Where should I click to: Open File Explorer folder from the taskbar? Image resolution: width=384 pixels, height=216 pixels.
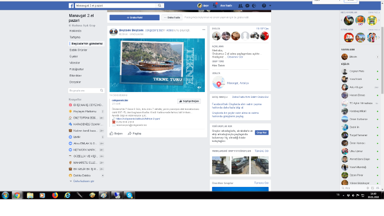(x=30, y=195)
